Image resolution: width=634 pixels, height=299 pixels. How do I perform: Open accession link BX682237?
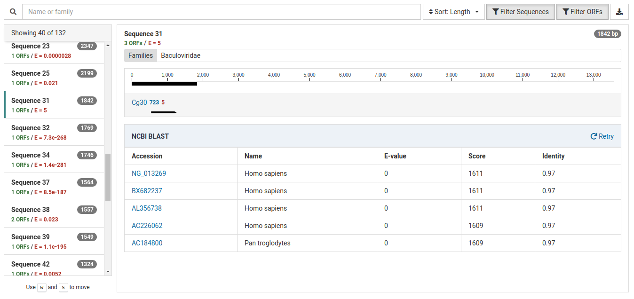[x=147, y=191]
